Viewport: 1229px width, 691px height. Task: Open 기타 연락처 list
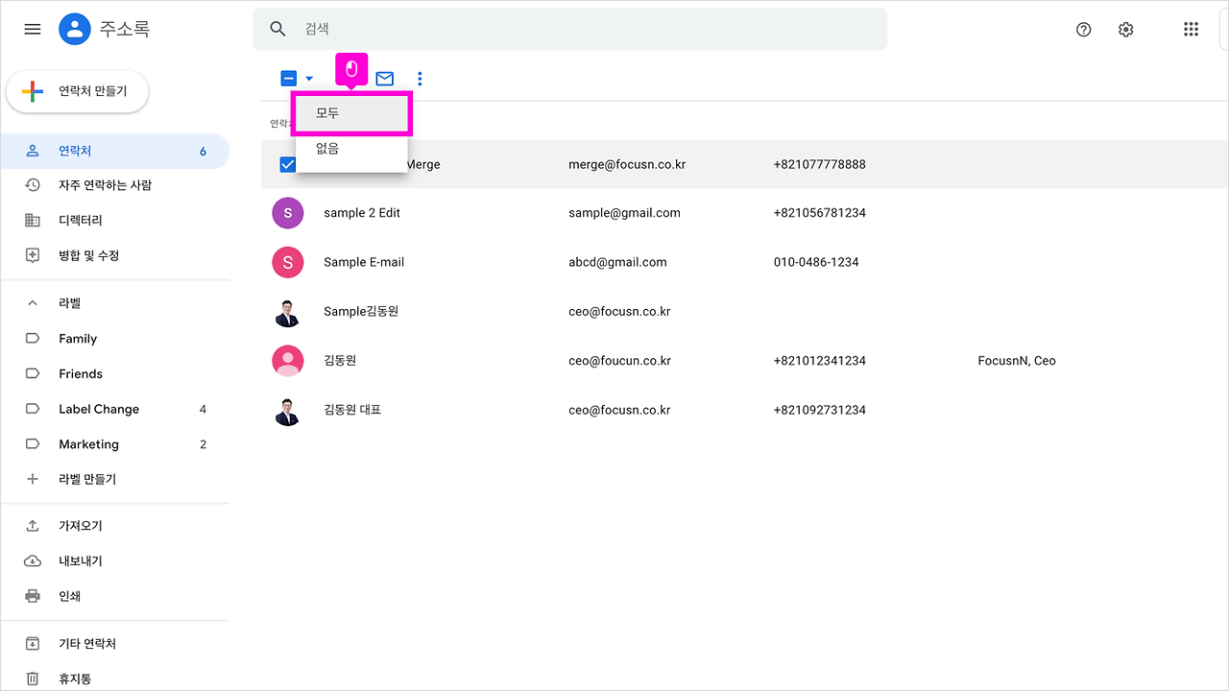click(115, 643)
